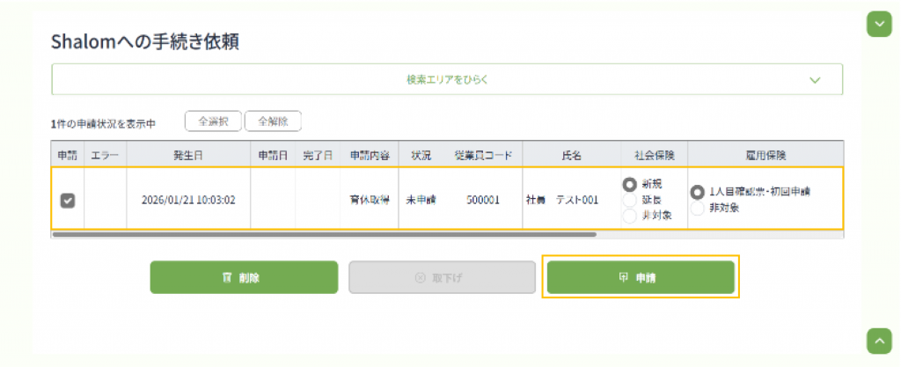Click the 従業員コード column header

(x=482, y=155)
